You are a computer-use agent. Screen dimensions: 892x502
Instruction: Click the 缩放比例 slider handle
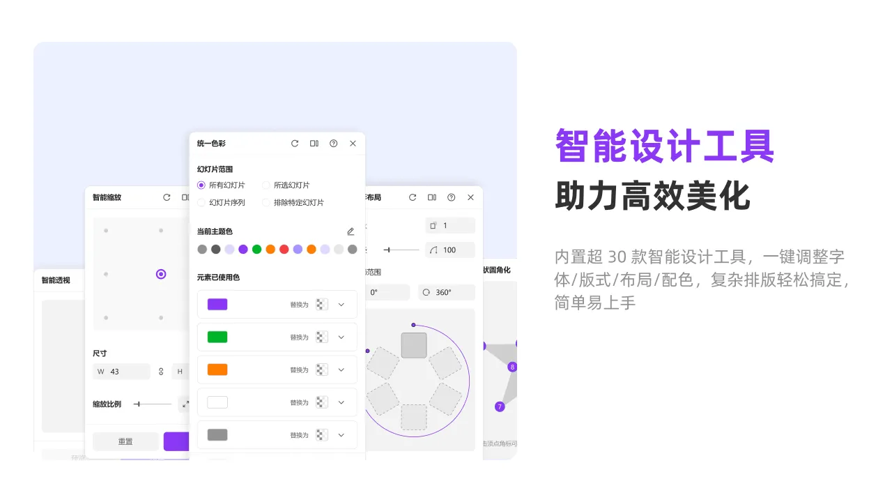(138, 404)
